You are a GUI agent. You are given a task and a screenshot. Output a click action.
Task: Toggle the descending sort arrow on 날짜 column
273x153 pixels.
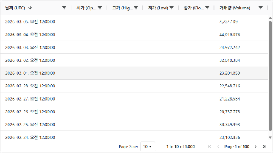[30, 8]
